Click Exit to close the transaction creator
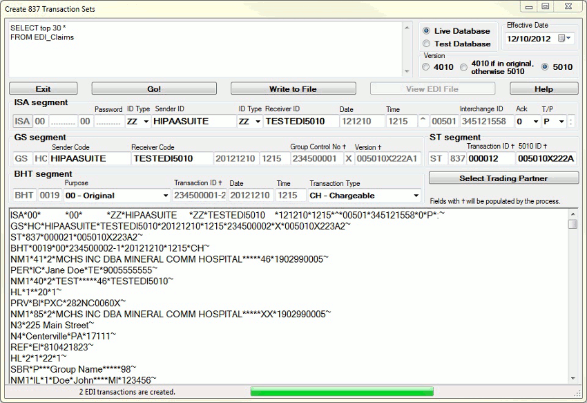587x403 pixels. point(43,88)
